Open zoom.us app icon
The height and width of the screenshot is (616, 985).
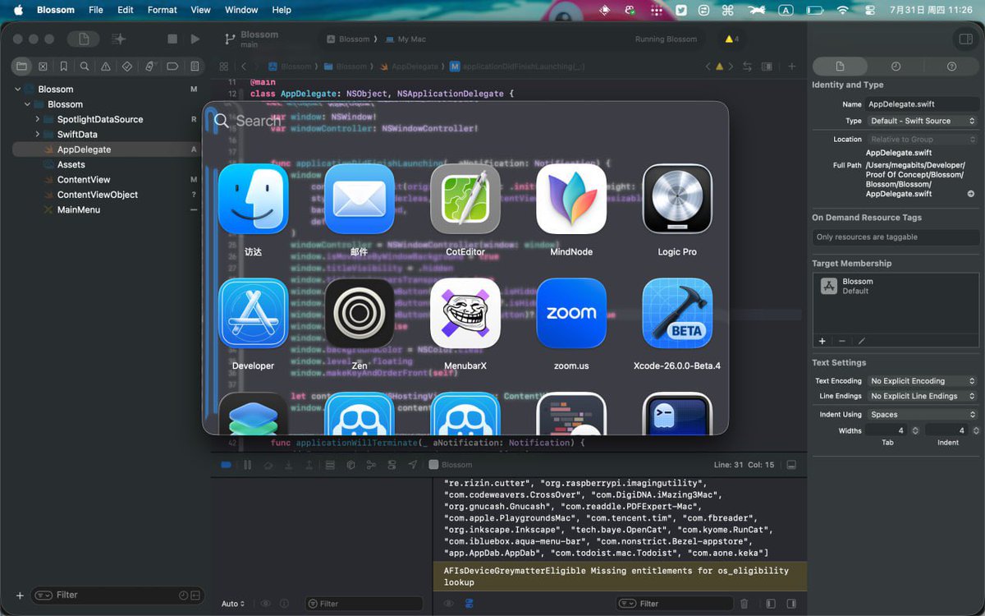(x=571, y=313)
